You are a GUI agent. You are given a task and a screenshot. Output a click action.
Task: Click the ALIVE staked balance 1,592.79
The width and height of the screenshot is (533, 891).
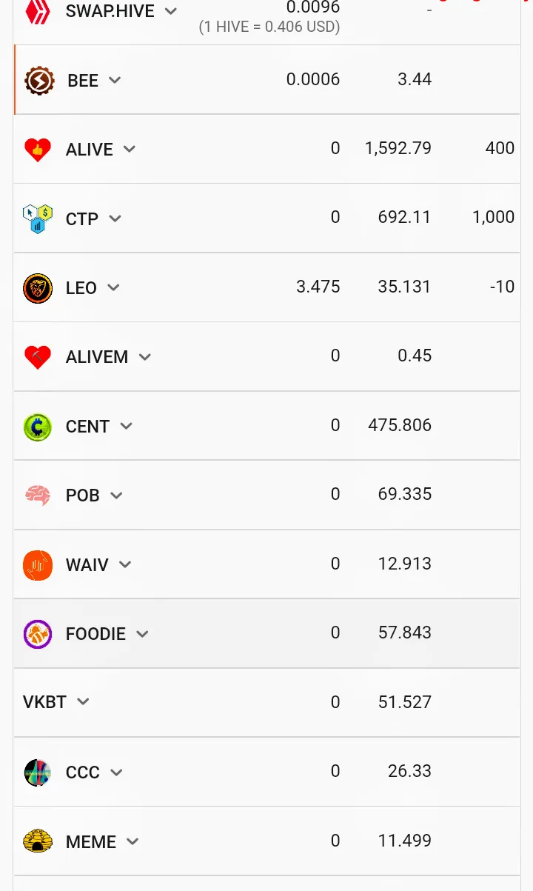[398, 148]
